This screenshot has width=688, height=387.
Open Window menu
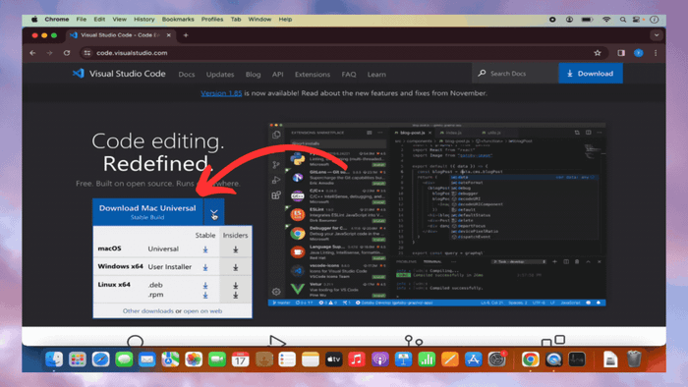pyautogui.click(x=259, y=20)
